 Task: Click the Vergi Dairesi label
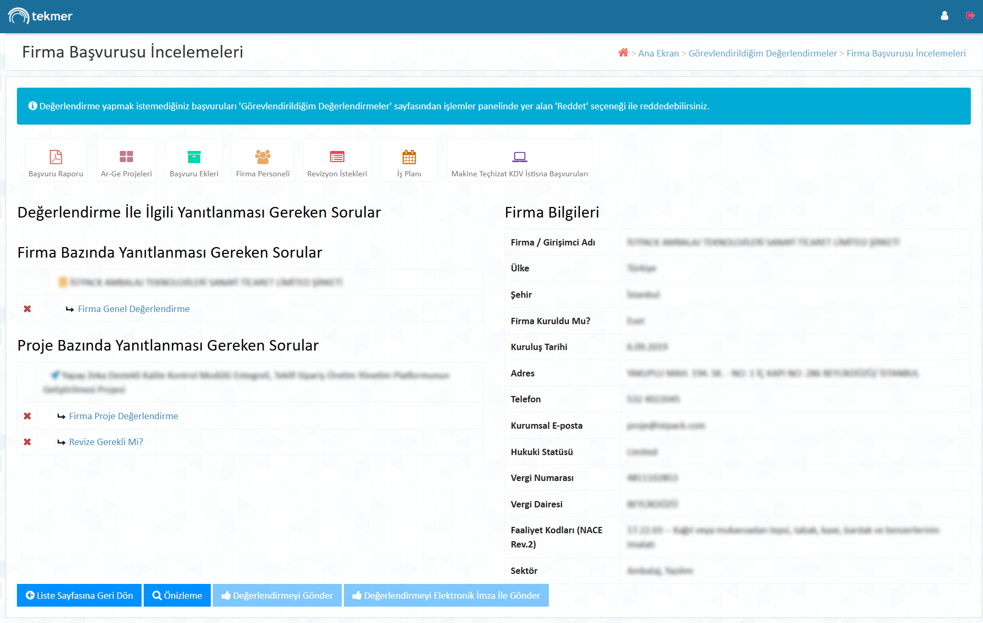(537, 504)
